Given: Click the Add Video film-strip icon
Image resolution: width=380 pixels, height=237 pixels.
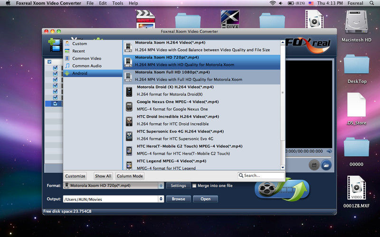Looking at the screenshot, I should pos(55,45).
